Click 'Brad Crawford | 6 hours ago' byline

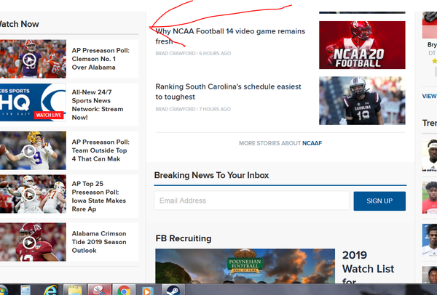pos(193,53)
